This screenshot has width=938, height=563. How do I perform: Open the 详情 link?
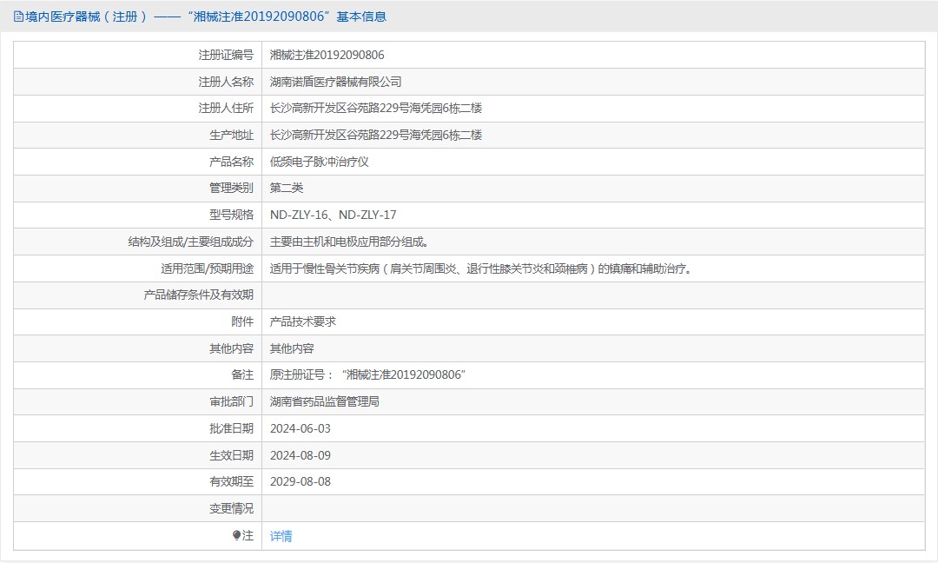[281, 536]
